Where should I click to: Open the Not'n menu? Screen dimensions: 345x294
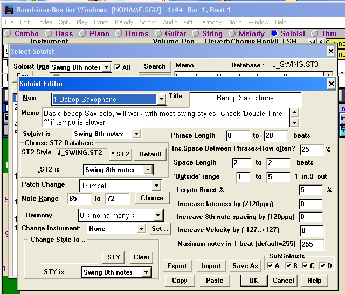tap(235, 22)
